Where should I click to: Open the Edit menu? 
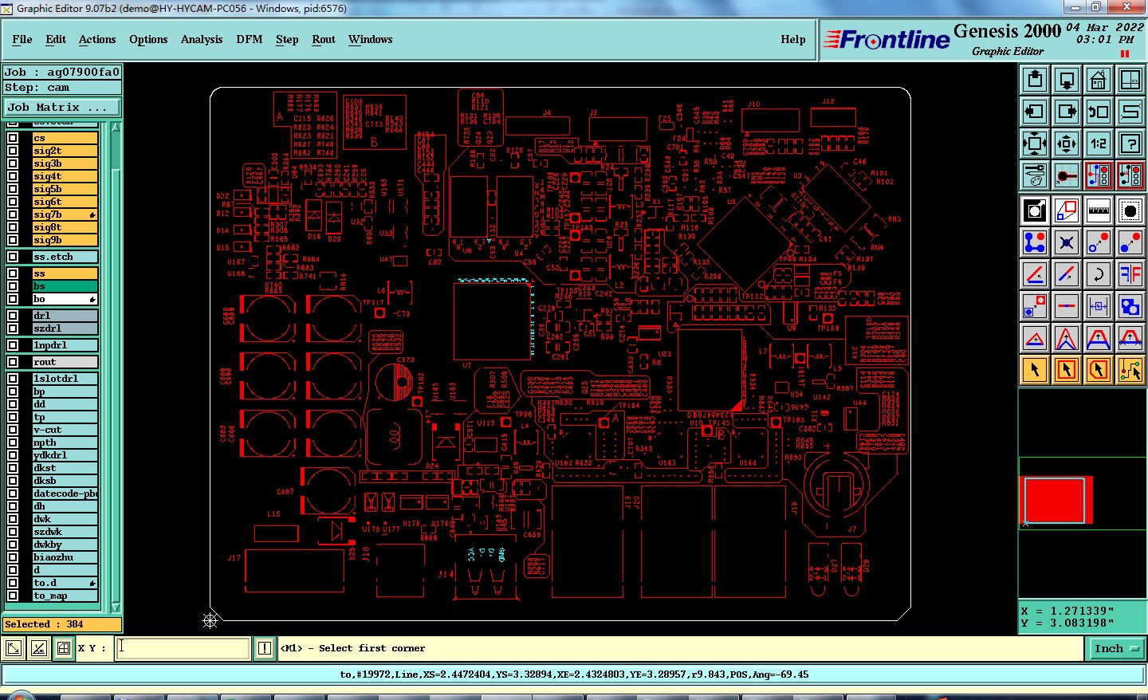click(56, 39)
